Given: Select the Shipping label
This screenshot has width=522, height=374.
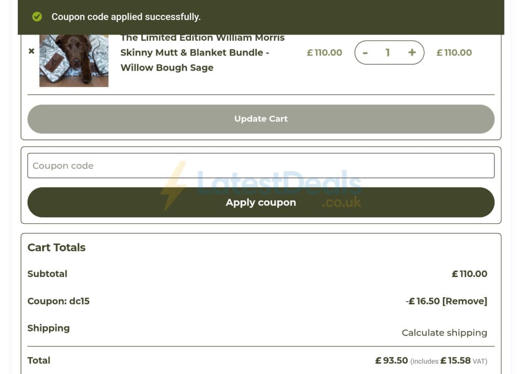Looking at the screenshot, I should 48,329.
